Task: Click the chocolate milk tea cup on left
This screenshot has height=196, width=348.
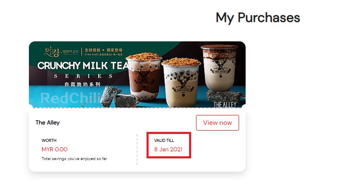Action: coord(144,76)
